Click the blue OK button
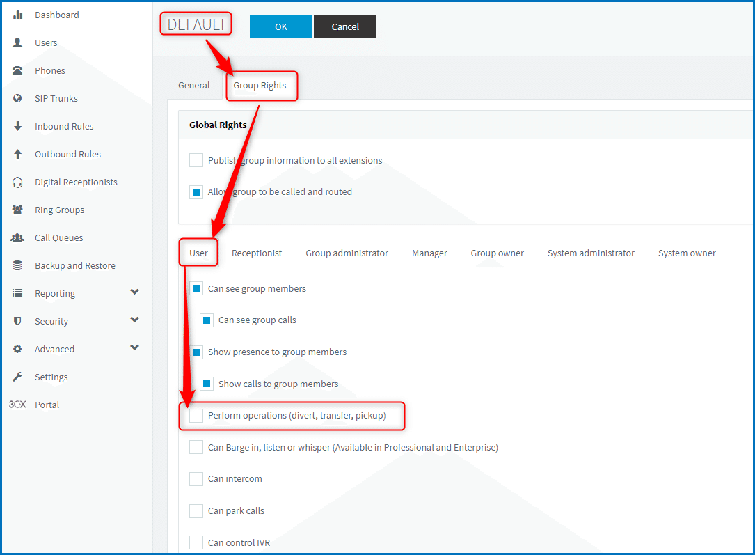This screenshot has width=755, height=555. [x=281, y=26]
